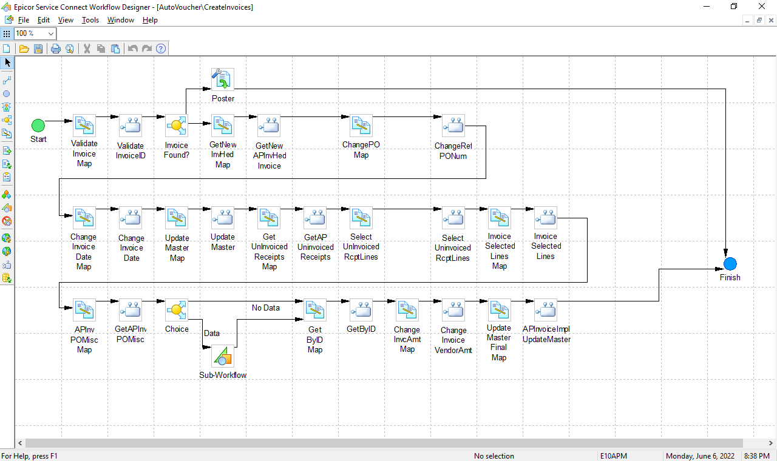The height and width of the screenshot is (461, 777).
Task: Click the Data branch label
Action: point(212,334)
